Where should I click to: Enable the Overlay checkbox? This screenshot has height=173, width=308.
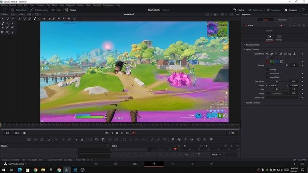(x=267, y=69)
